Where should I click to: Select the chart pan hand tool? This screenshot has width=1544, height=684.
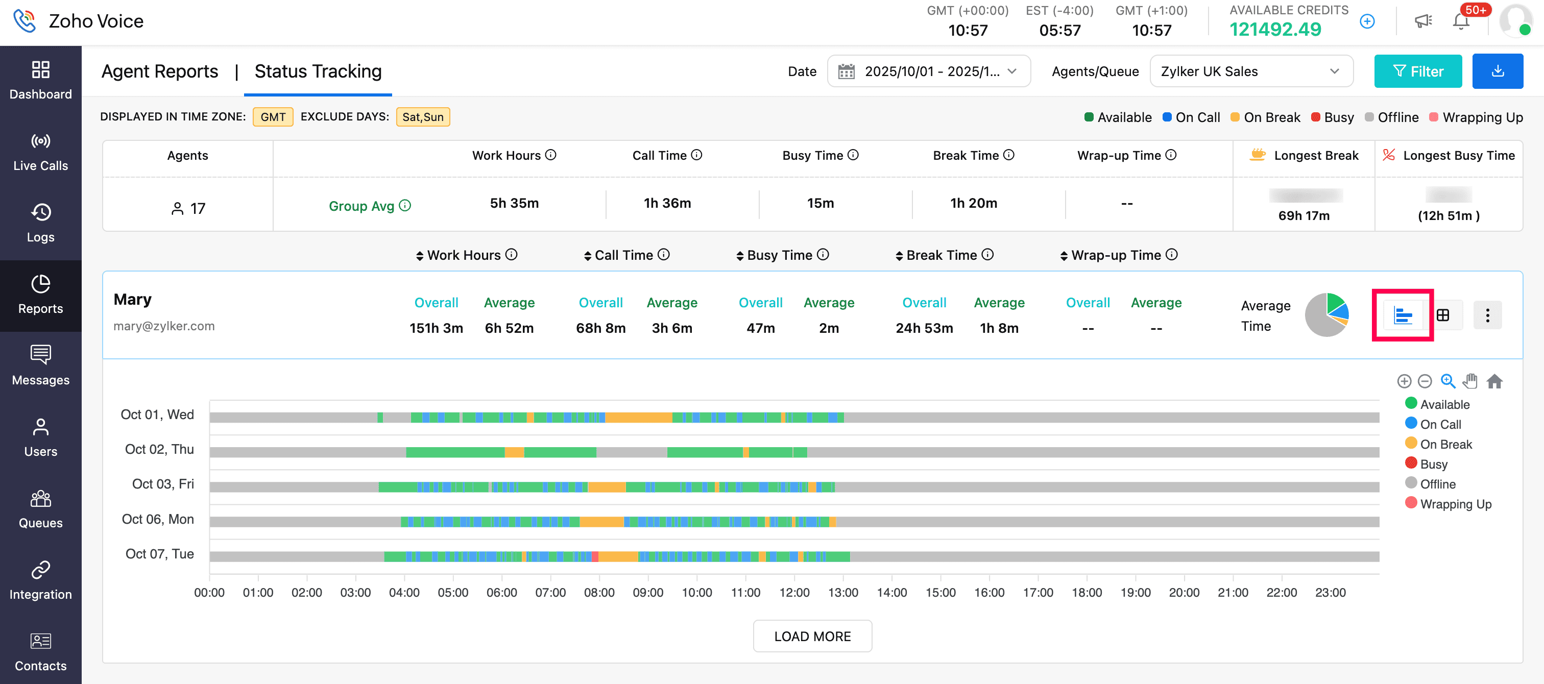pyautogui.click(x=1469, y=381)
